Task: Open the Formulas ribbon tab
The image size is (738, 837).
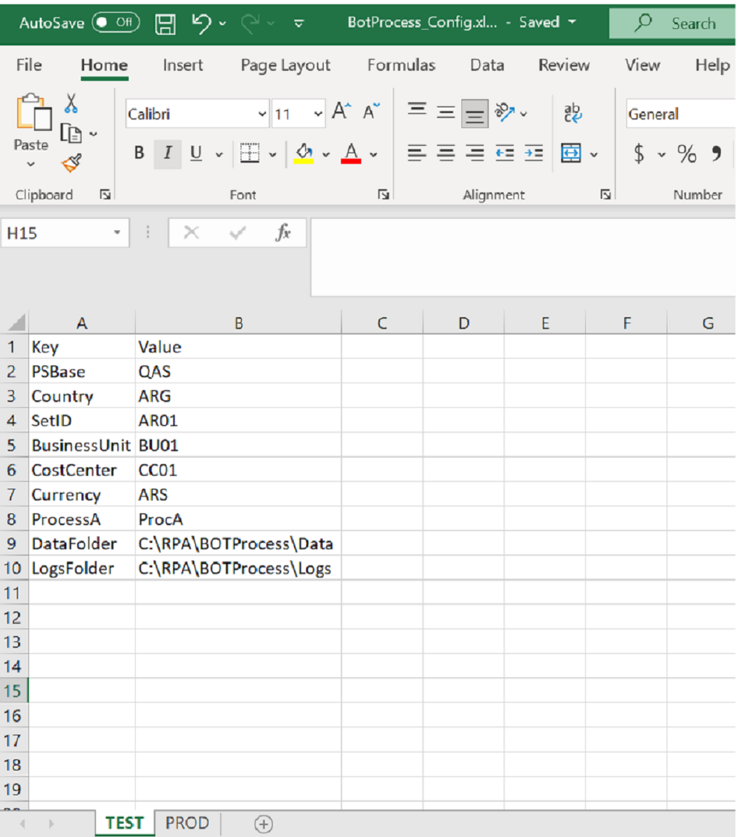Action: click(401, 65)
